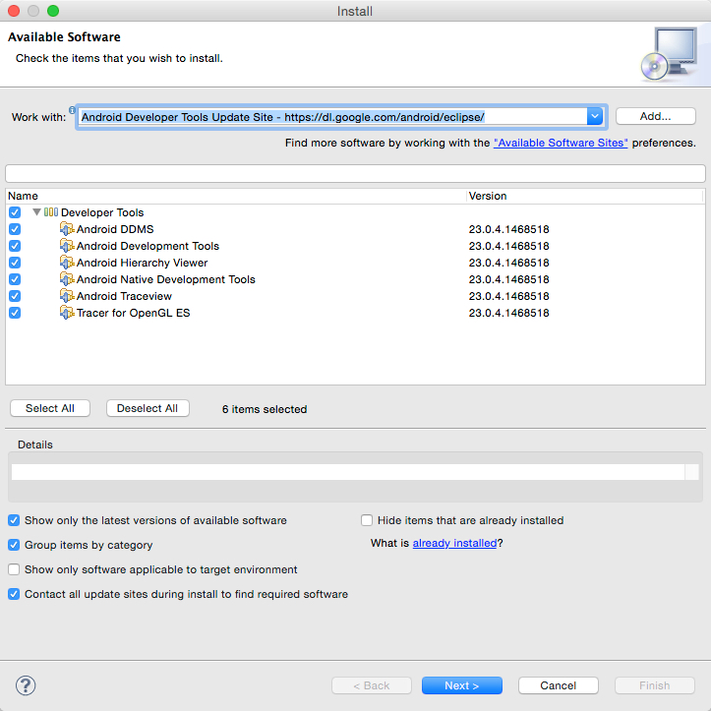The image size is (711, 711).
Task: Enable Hide items that are already installed
Action: tap(367, 520)
